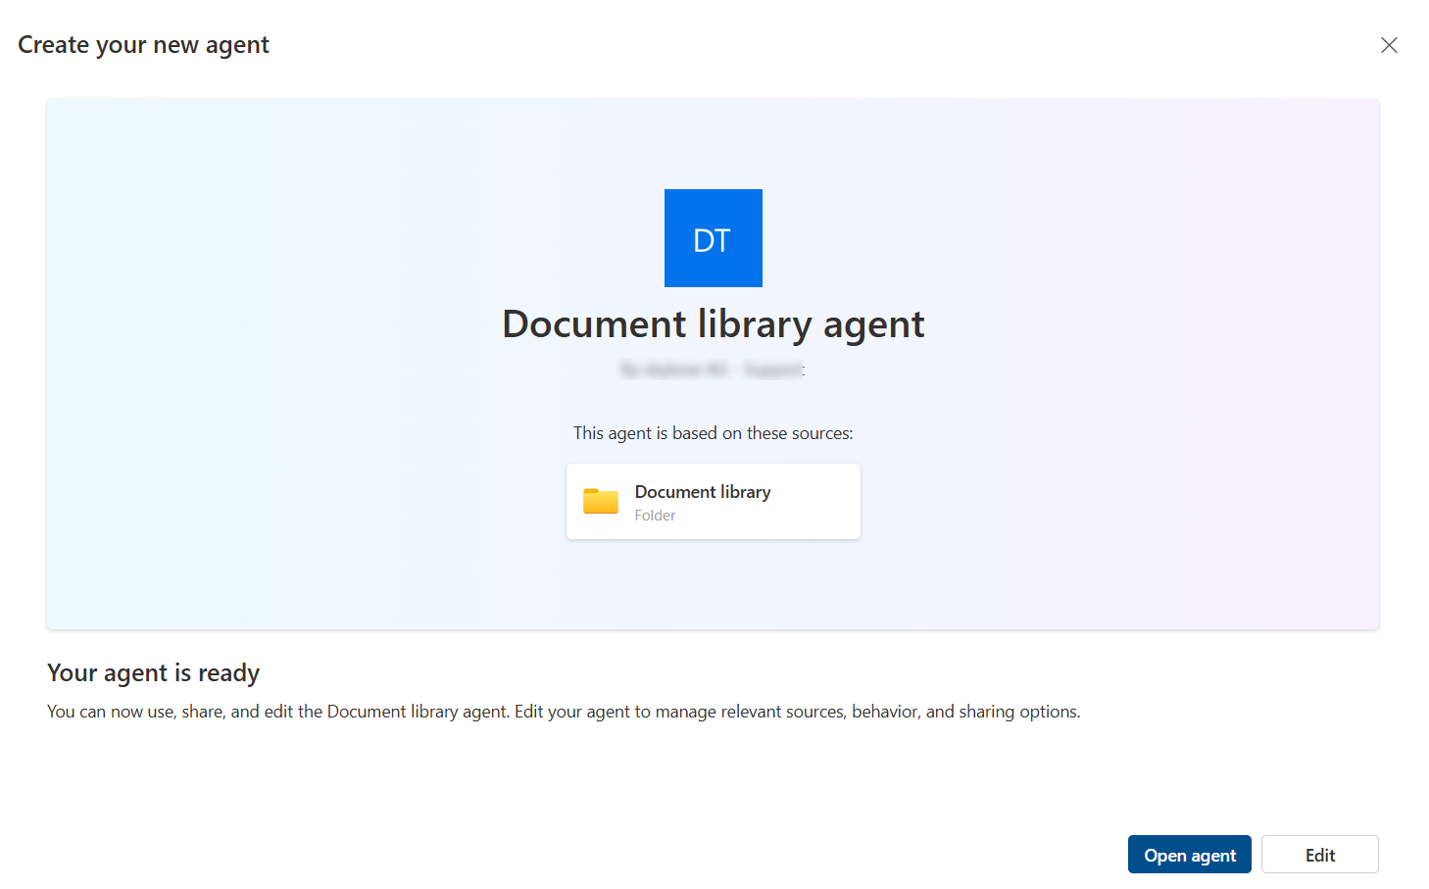Screen dimensions: 1429x889
Task: Click the agent usage description paragraph
Action: (x=564, y=711)
